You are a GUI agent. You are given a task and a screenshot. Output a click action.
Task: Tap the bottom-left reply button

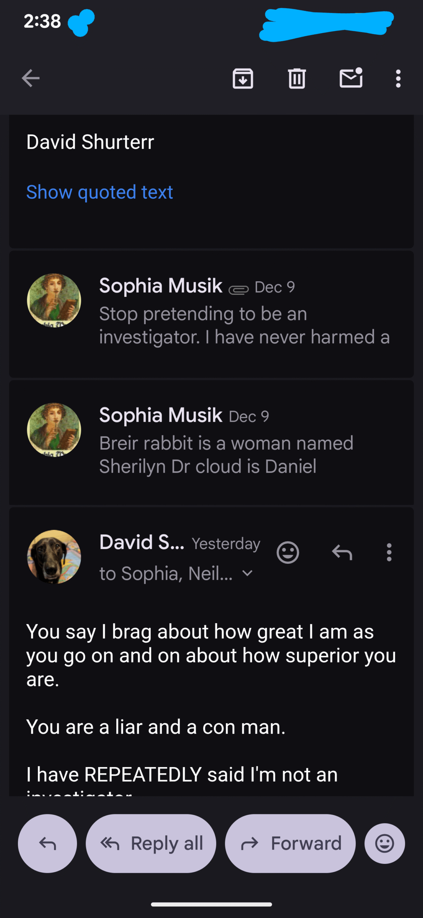pyautogui.click(x=47, y=843)
